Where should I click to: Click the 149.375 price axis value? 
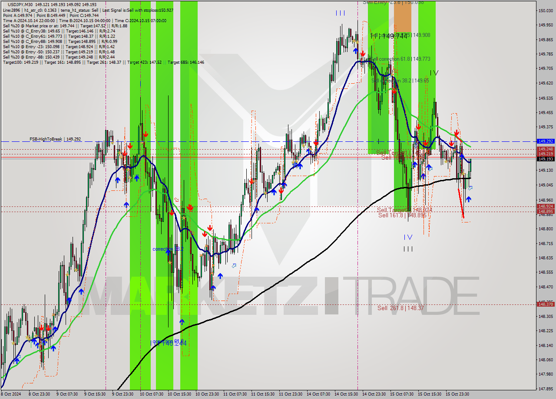(x=546, y=127)
